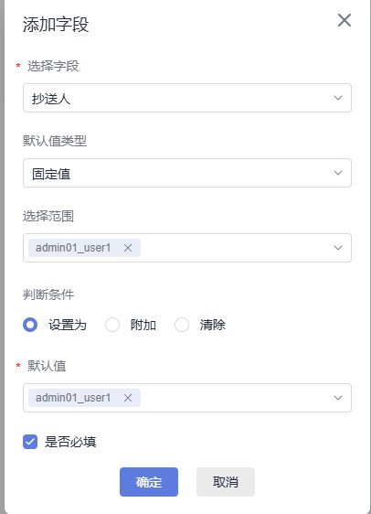
Task: Click the 附加 option label
Action: (143, 326)
